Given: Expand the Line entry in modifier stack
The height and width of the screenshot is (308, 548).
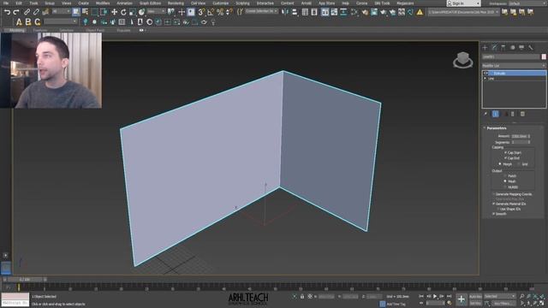Looking at the screenshot, I should [485, 79].
